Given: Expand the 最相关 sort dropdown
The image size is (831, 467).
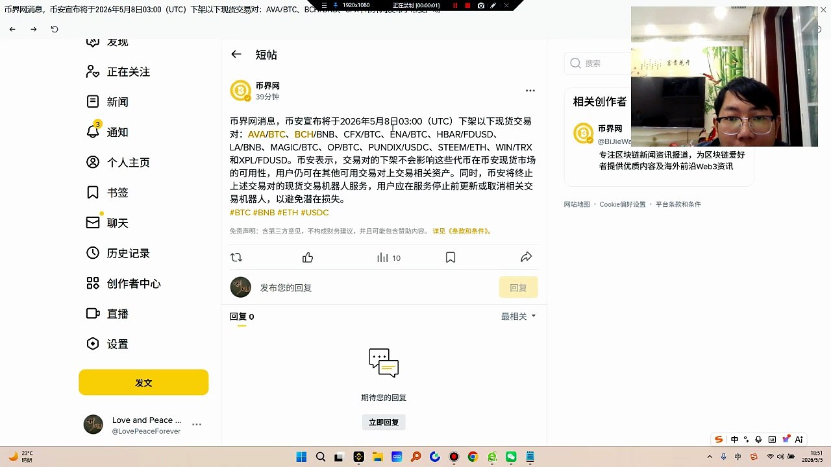Looking at the screenshot, I should tap(519, 317).
